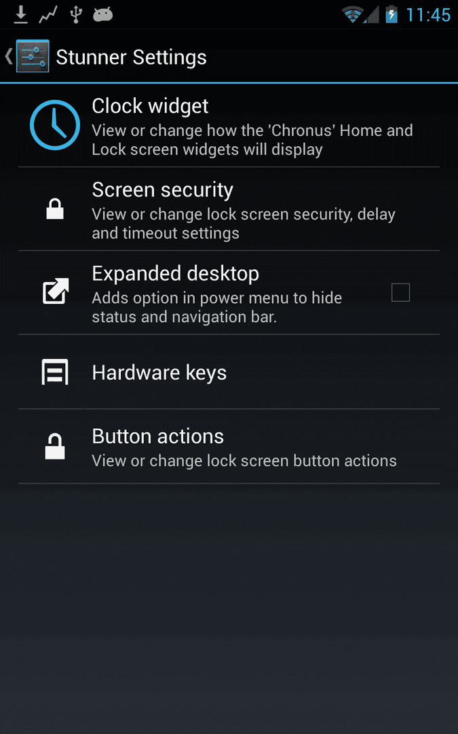Screen dimensions: 458x734
Task: Tap the Stunner Settings title text
Action: pyautogui.click(x=132, y=57)
